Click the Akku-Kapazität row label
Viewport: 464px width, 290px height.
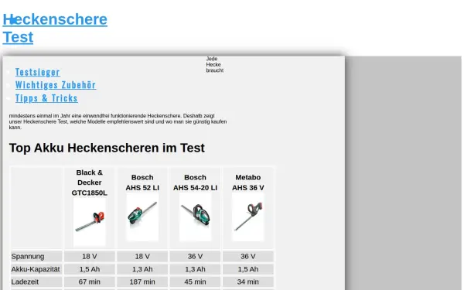[x=36, y=269]
